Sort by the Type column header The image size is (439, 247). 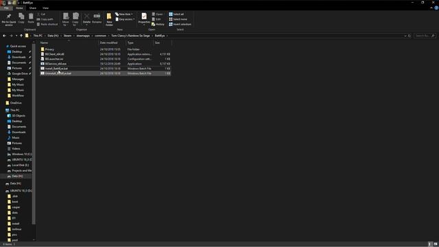139,43
